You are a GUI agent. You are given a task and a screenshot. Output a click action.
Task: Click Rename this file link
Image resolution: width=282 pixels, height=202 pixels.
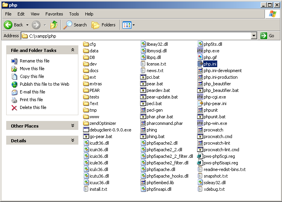click(35, 61)
